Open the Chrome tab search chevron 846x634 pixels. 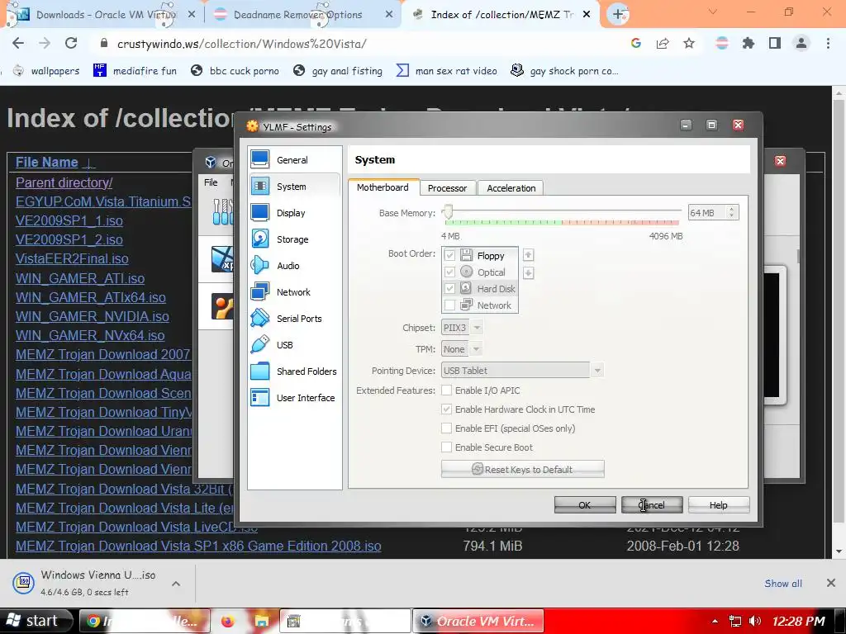pos(713,12)
